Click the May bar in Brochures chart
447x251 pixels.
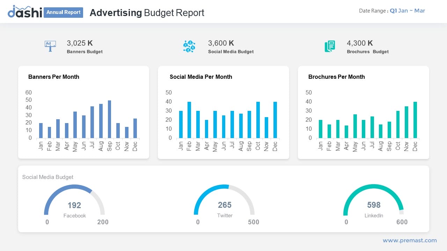coord(355,126)
